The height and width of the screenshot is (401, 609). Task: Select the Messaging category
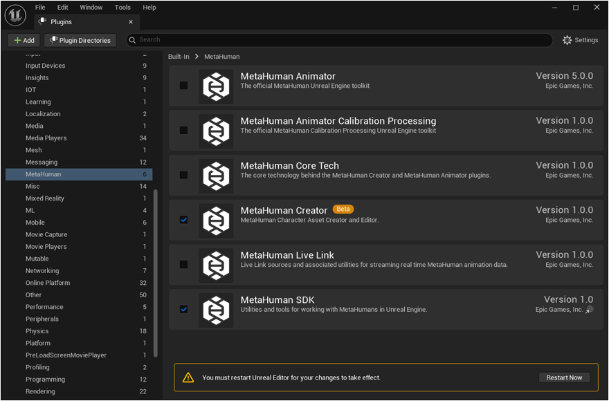click(x=79, y=162)
